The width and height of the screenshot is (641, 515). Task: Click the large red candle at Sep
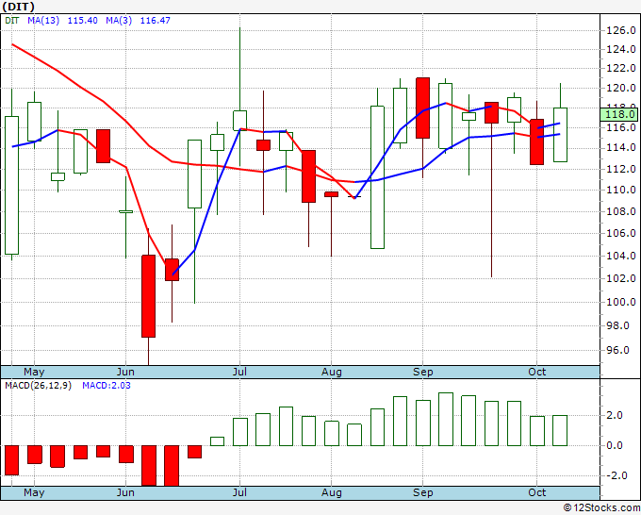coord(422,108)
